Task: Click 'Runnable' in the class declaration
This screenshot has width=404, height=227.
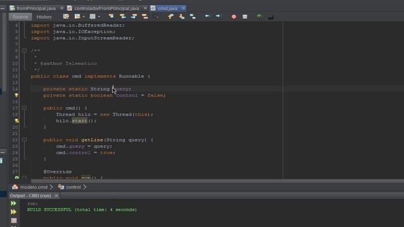Action: 131,76
